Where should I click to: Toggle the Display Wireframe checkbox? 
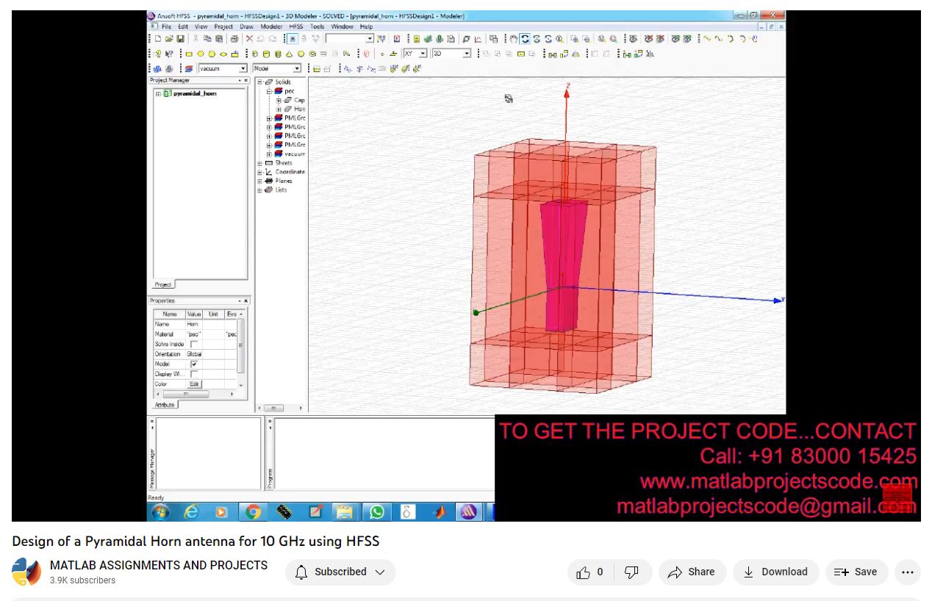pyautogui.click(x=194, y=374)
